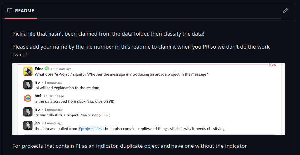Click the "(edited)" label on jsp's message

click(x=105, y=115)
